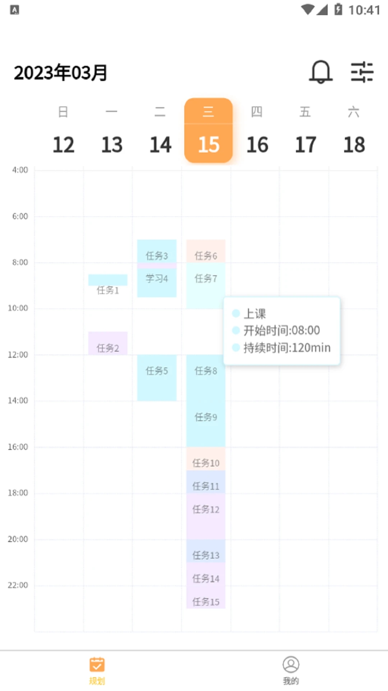Tap the 任务7 event block
Screen dimensions: 388x691
coord(205,284)
